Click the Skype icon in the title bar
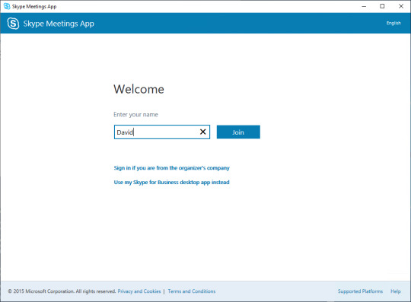The width and height of the screenshot is (411, 302). pos(7,6)
